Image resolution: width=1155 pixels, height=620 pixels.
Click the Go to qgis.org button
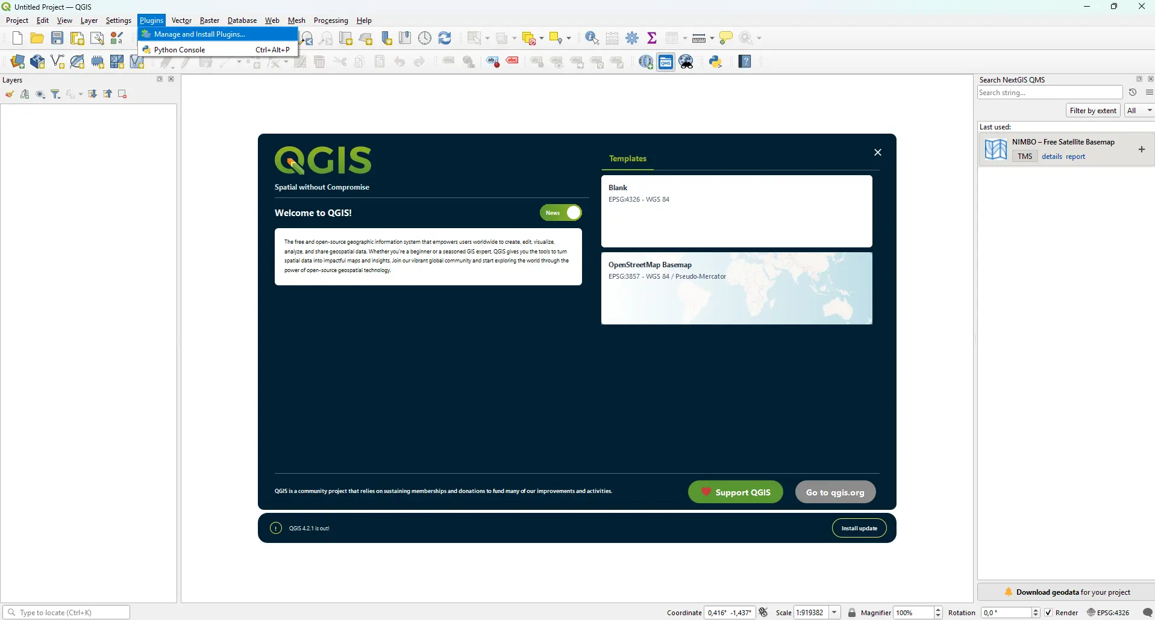836,492
